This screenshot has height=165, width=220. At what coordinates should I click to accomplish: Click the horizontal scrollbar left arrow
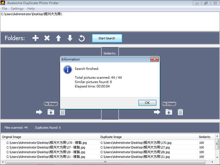pyautogui.click(x=3, y=162)
